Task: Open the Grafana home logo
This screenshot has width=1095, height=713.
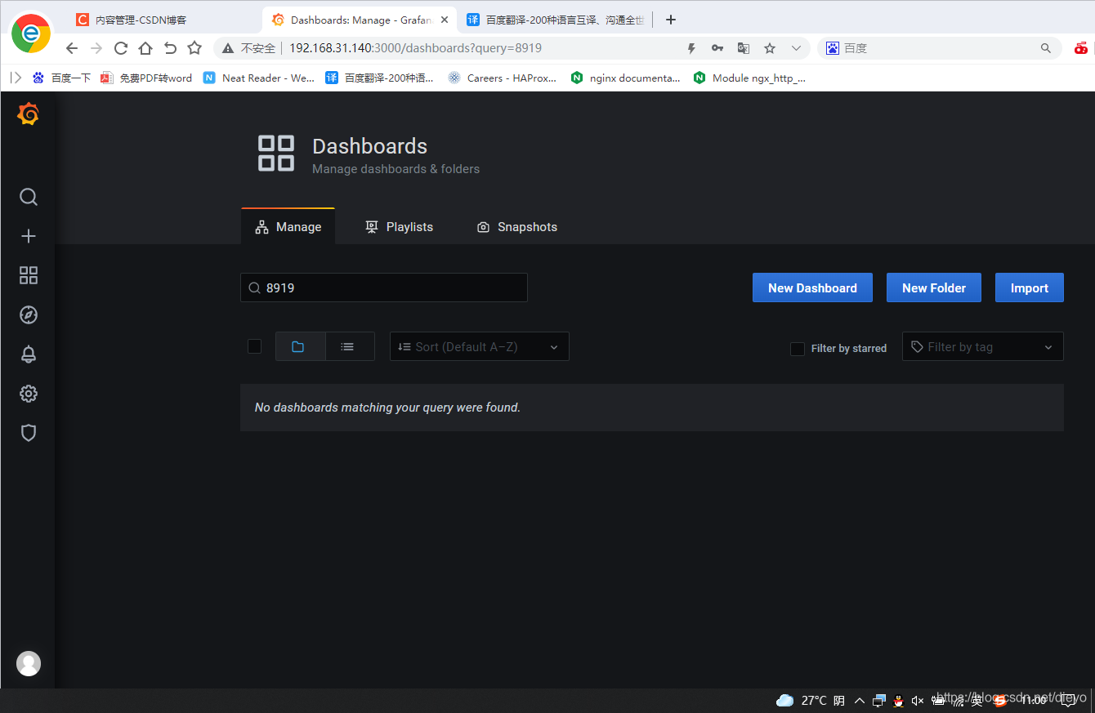Action: point(28,114)
